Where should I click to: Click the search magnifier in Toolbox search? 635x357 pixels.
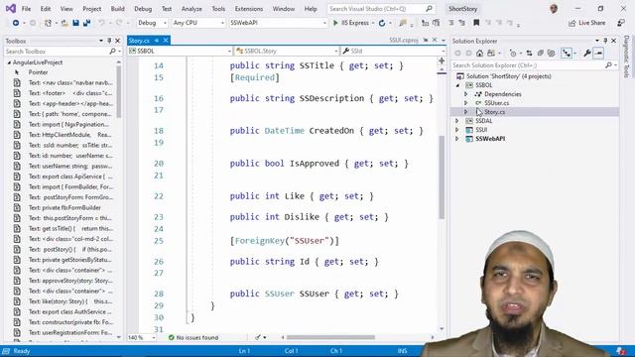coord(112,52)
